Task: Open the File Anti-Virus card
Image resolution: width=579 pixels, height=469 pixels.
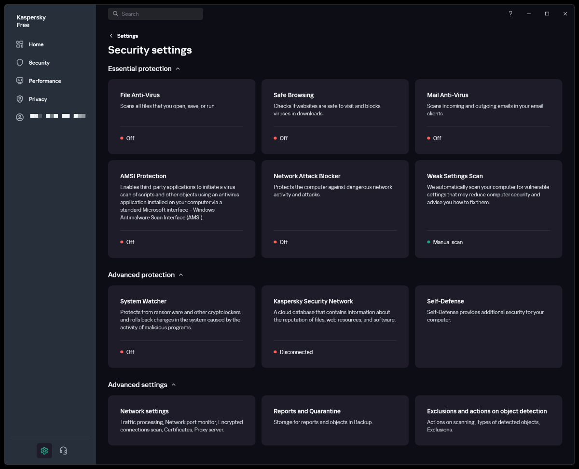Action: tap(181, 117)
